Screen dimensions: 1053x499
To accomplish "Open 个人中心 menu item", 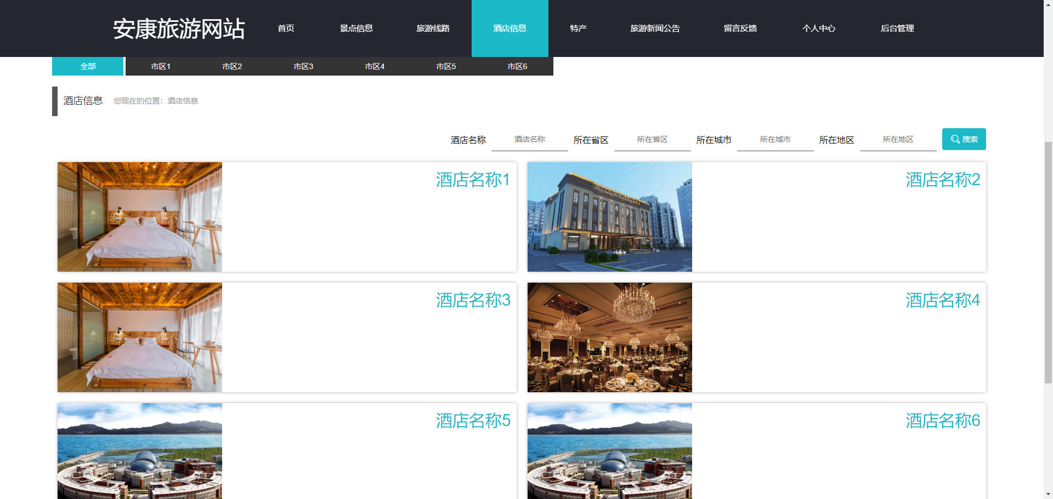I will pyautogui.click(x=818, y=28).
